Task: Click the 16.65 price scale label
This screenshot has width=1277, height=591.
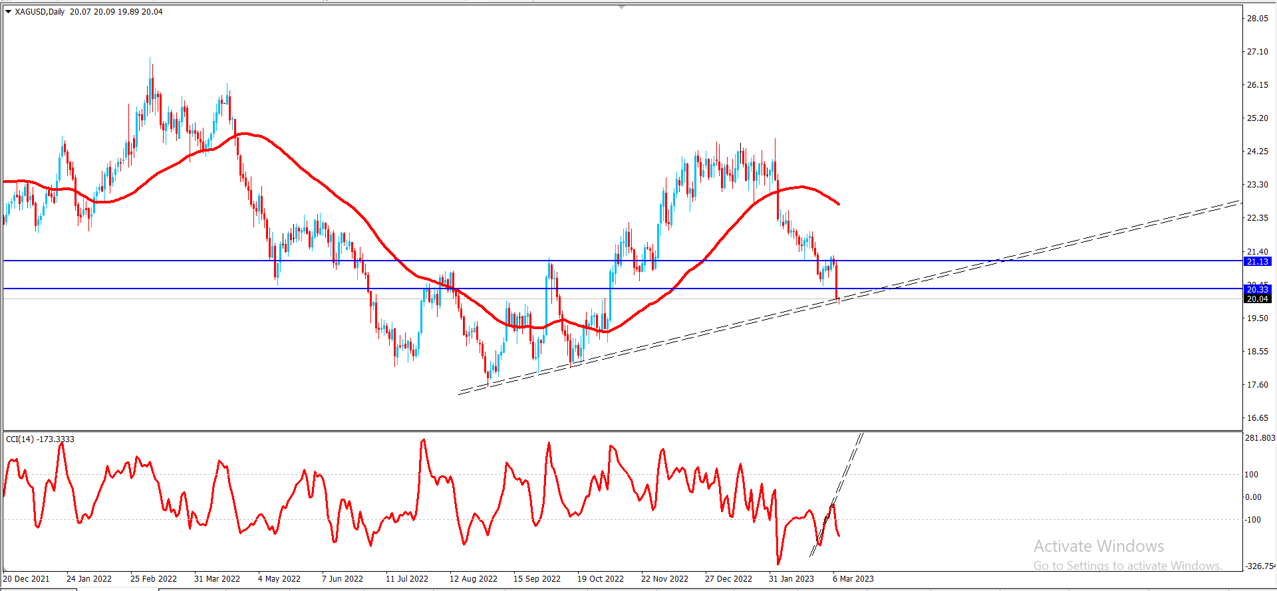Action: (x=1257, y=418)
